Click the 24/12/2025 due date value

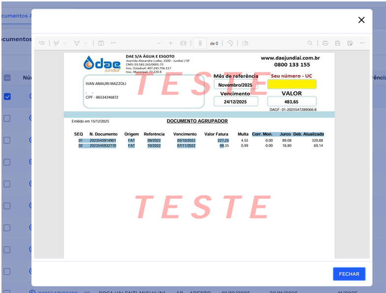pos(235,102)
